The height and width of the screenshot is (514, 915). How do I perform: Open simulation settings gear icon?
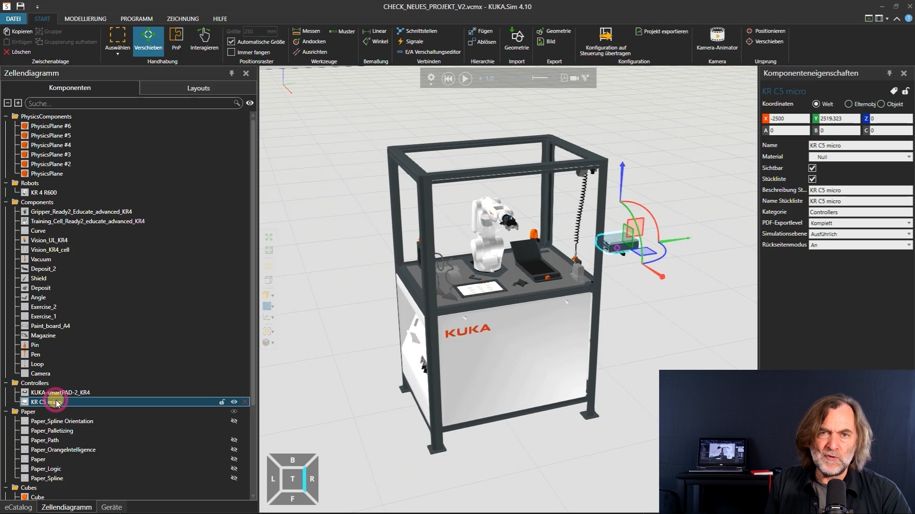click(431, 78)
